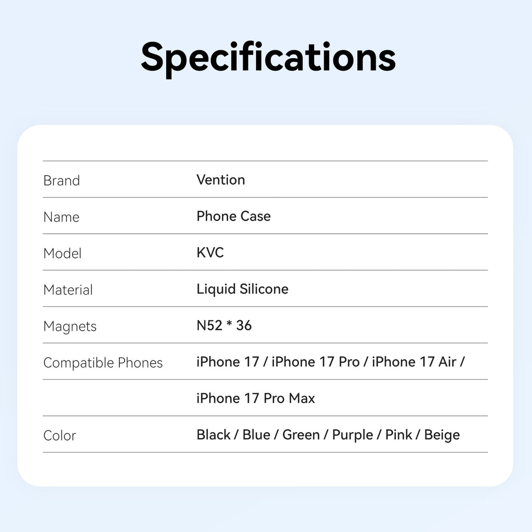
Task: Click the word "Purple" in colors
Action: coord(352,434)
